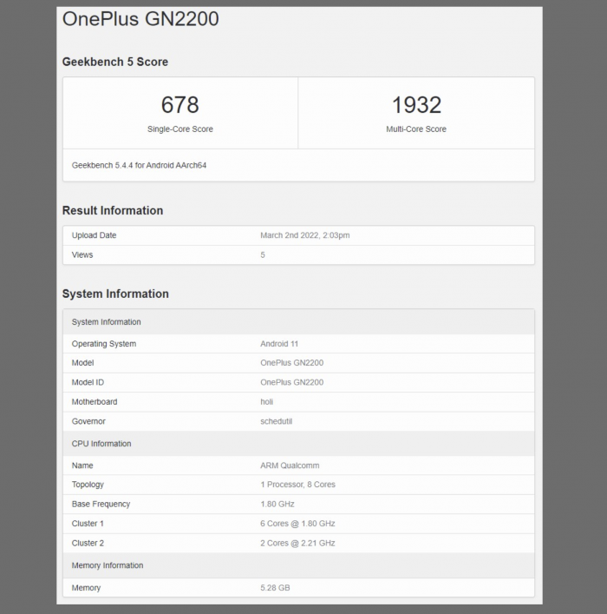Viewport: 607px width, 614px height.
Task: Select the Geekbench 5 Score heading
Action: [x=115, y=62]
